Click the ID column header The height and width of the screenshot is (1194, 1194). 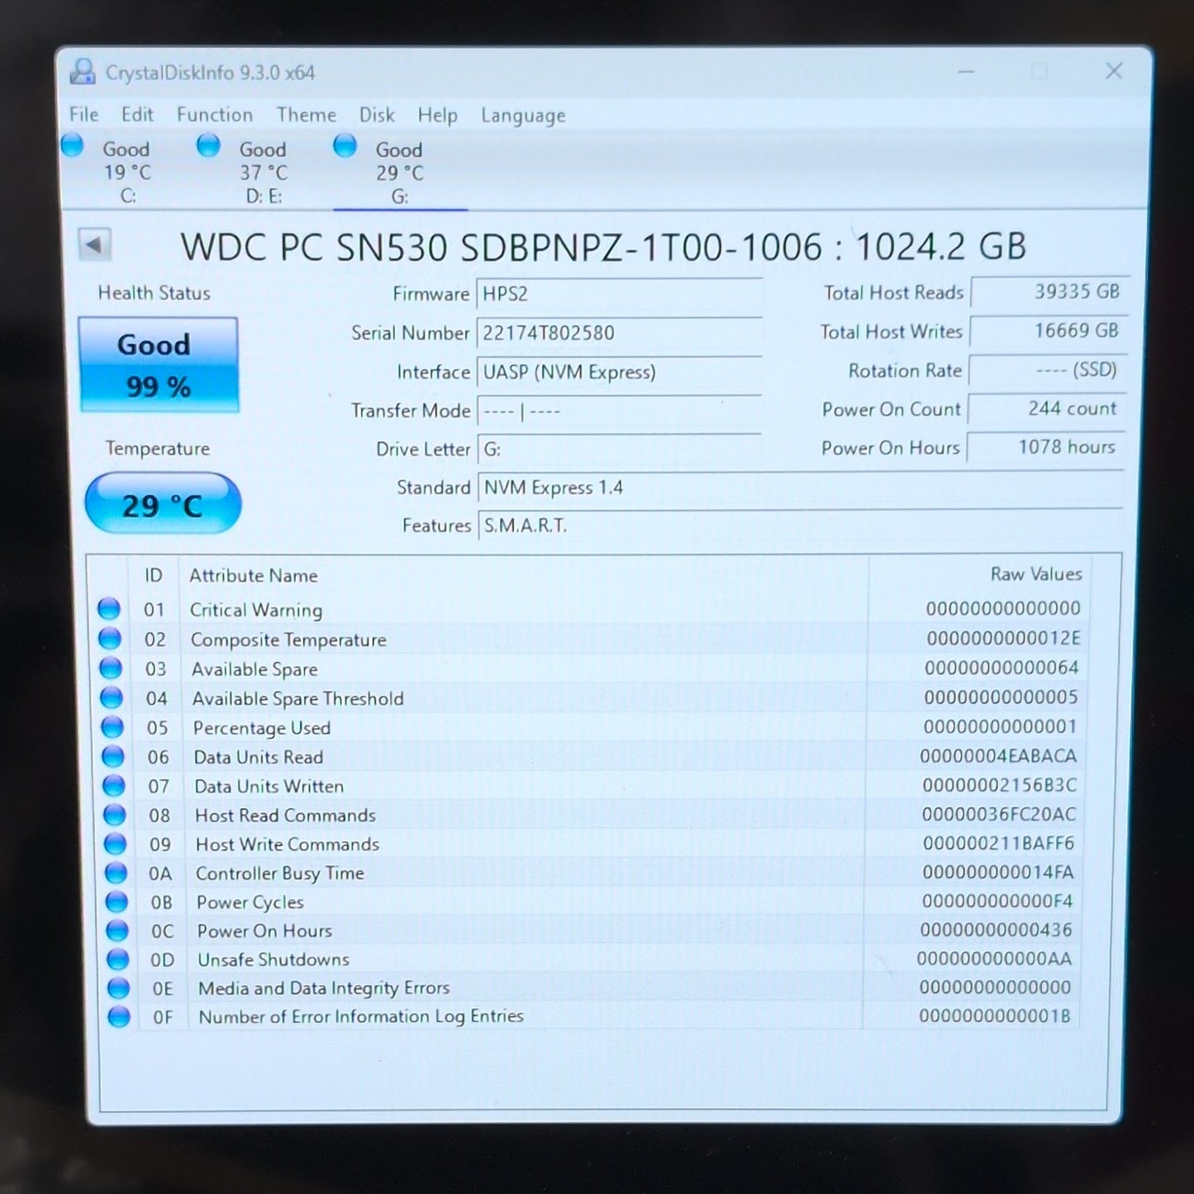154,575
